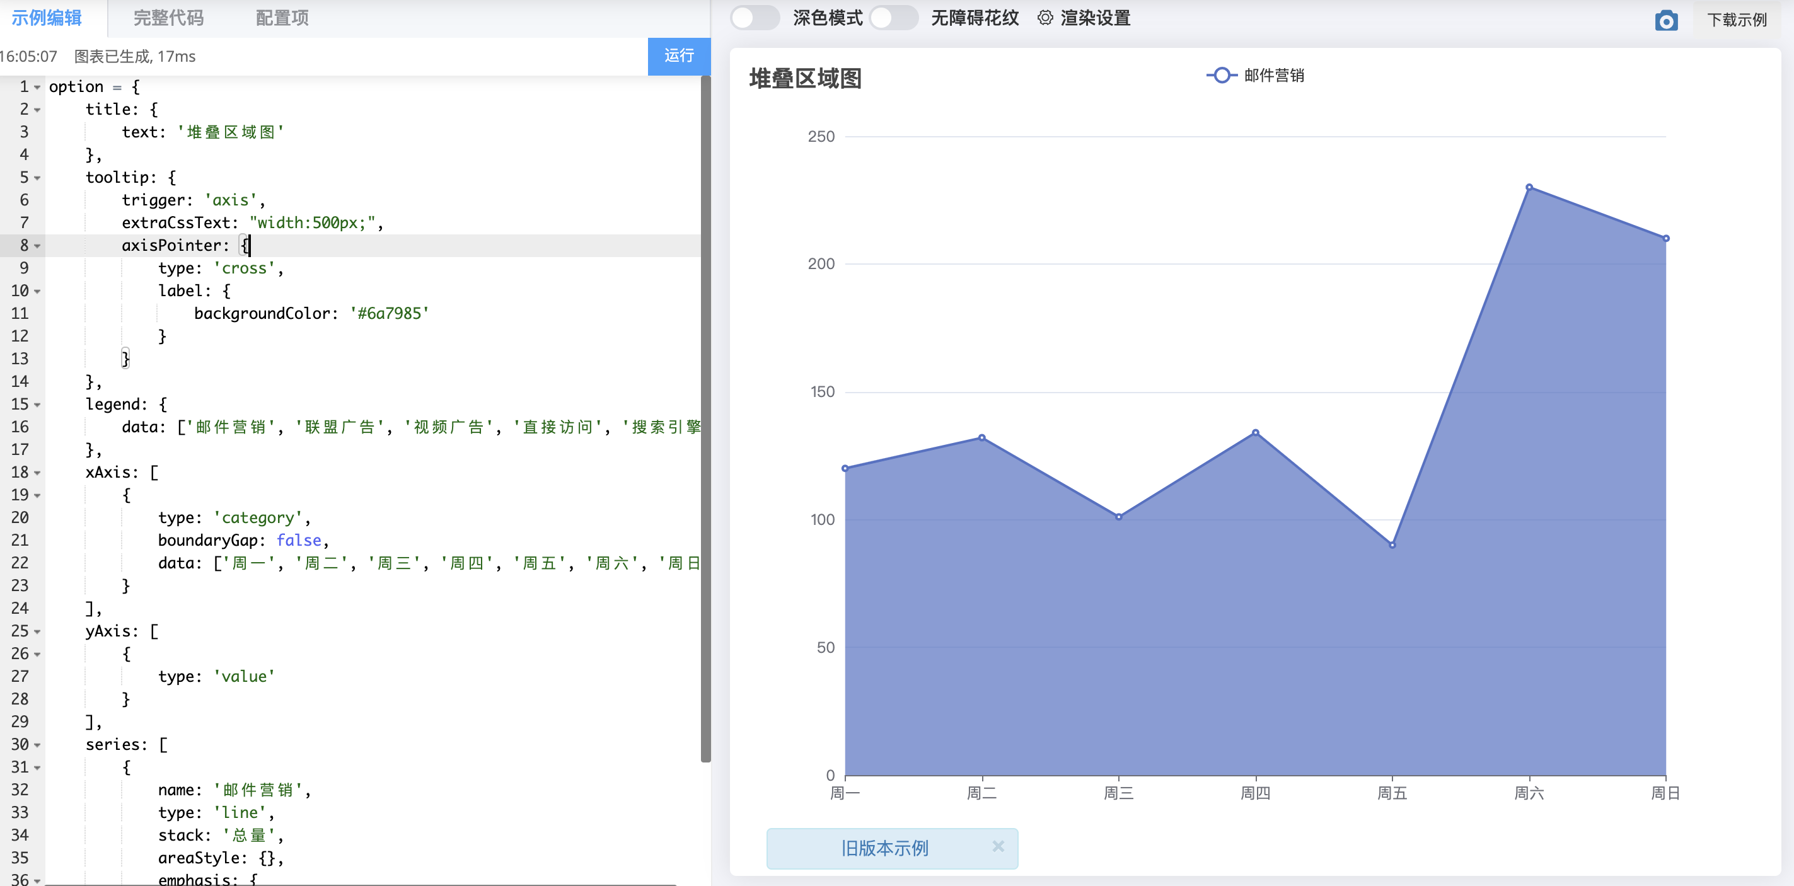Collapse the tooltip block on line 5

pos(38,178)
